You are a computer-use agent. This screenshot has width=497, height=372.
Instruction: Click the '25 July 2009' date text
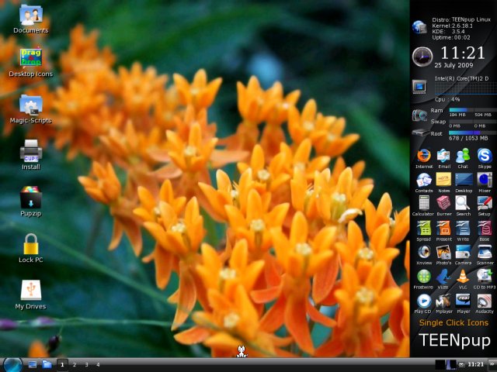pos(454,65)
